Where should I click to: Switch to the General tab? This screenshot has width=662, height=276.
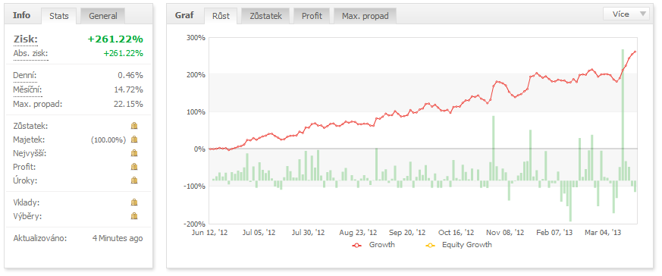click(x=102, y=16)
